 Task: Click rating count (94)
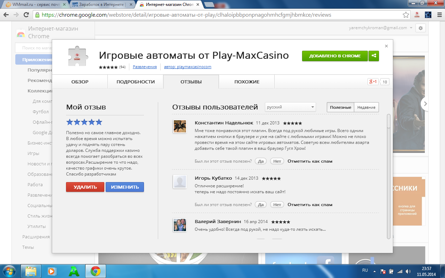click(122, 67)
